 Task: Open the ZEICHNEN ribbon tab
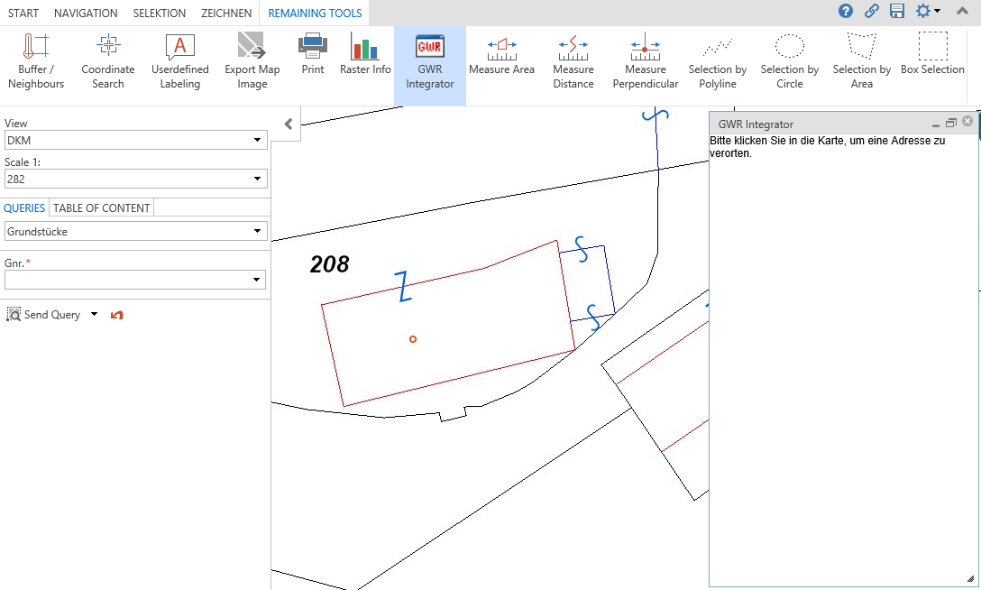pos(226,13)
